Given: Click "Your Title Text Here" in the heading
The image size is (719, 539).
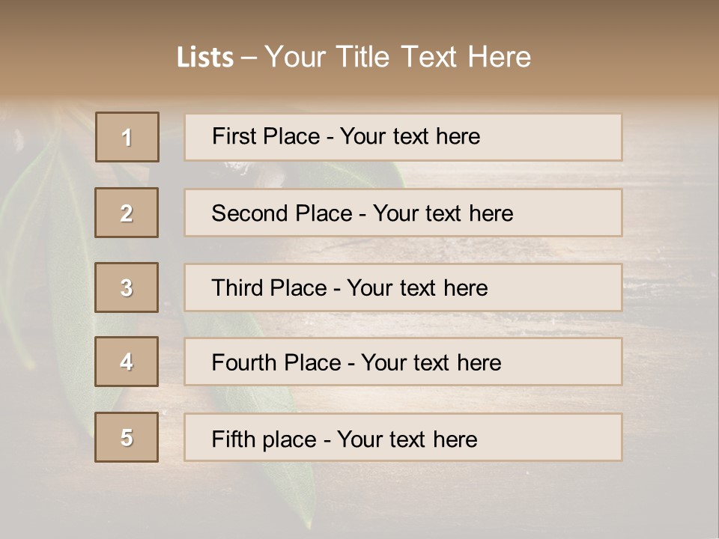Looking at the screenshot, I should tap(398, 57).
